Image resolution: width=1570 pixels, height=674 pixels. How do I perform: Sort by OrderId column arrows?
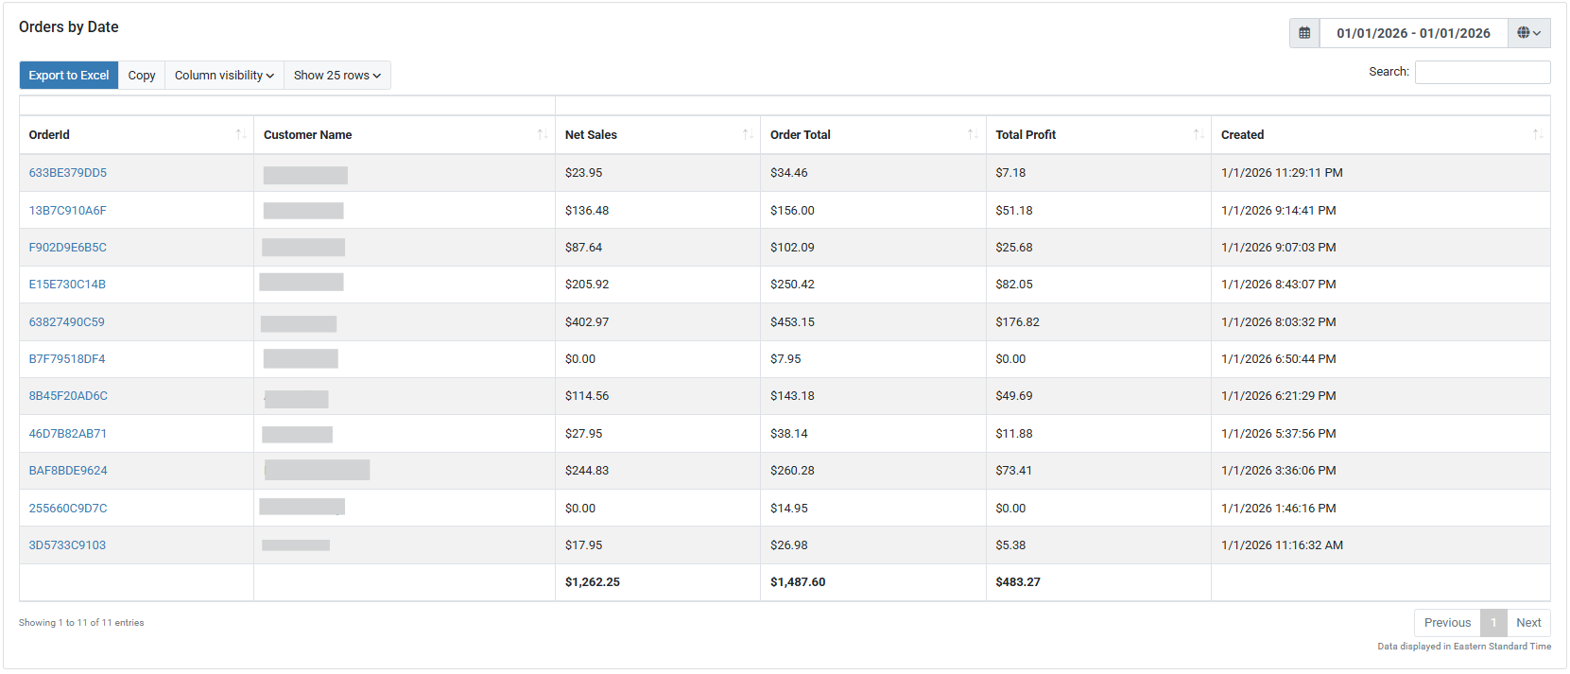click(240, 135)
